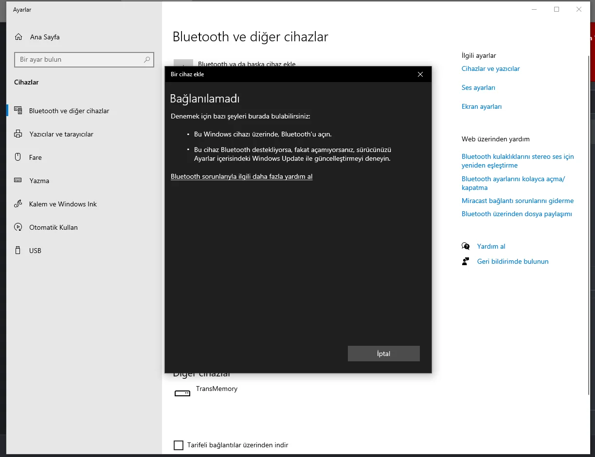Viewport: 595px width, 457px height.
Task: Click Geri bildirimde bulunun link
Action: coord(513,262)
